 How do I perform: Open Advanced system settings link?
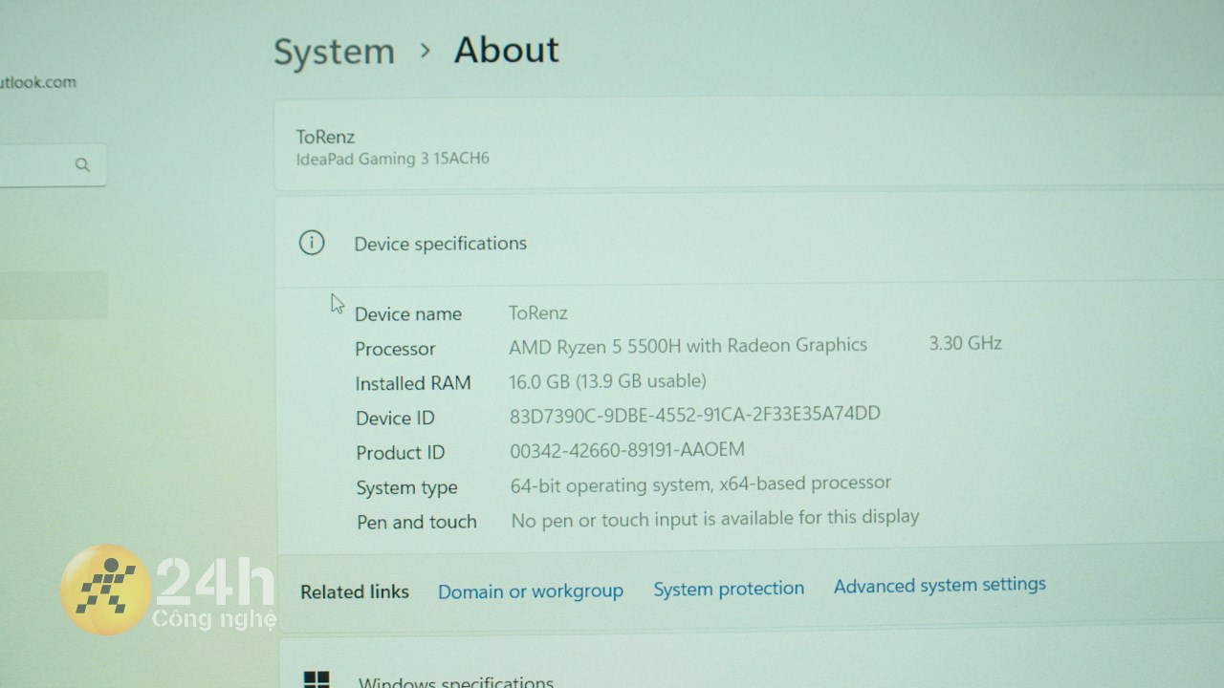pyautogui.click(x=940, y=585)
